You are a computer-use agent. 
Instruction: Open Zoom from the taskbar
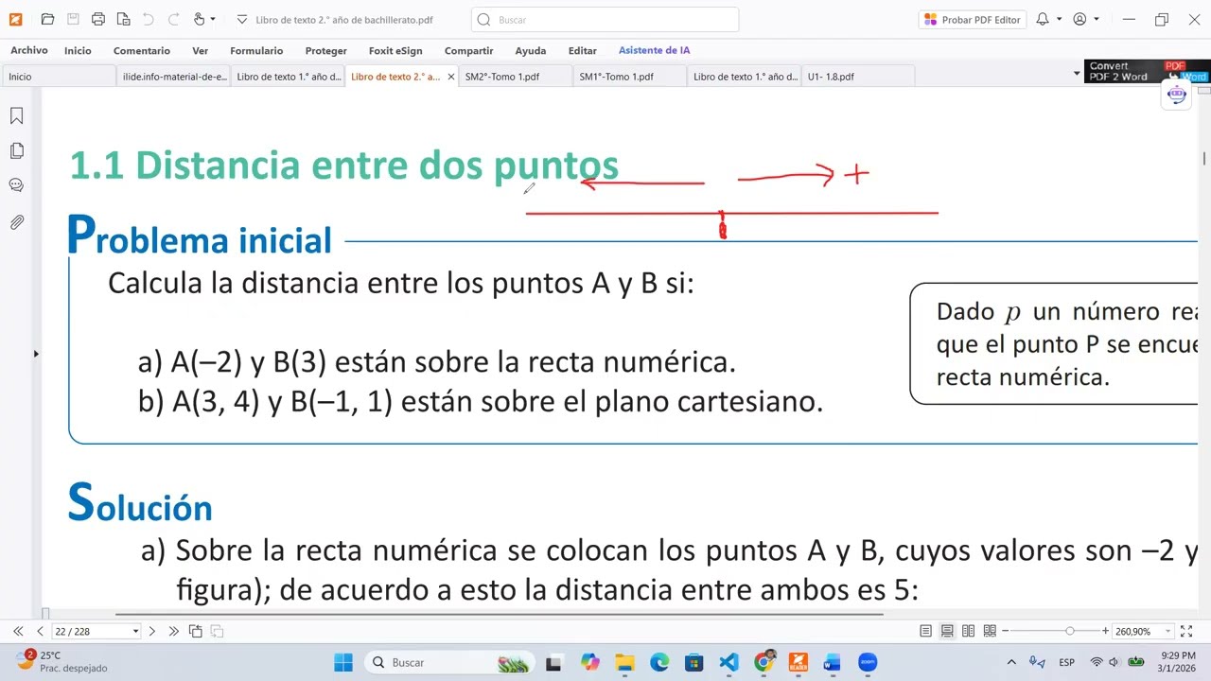[x=868, y=662]
